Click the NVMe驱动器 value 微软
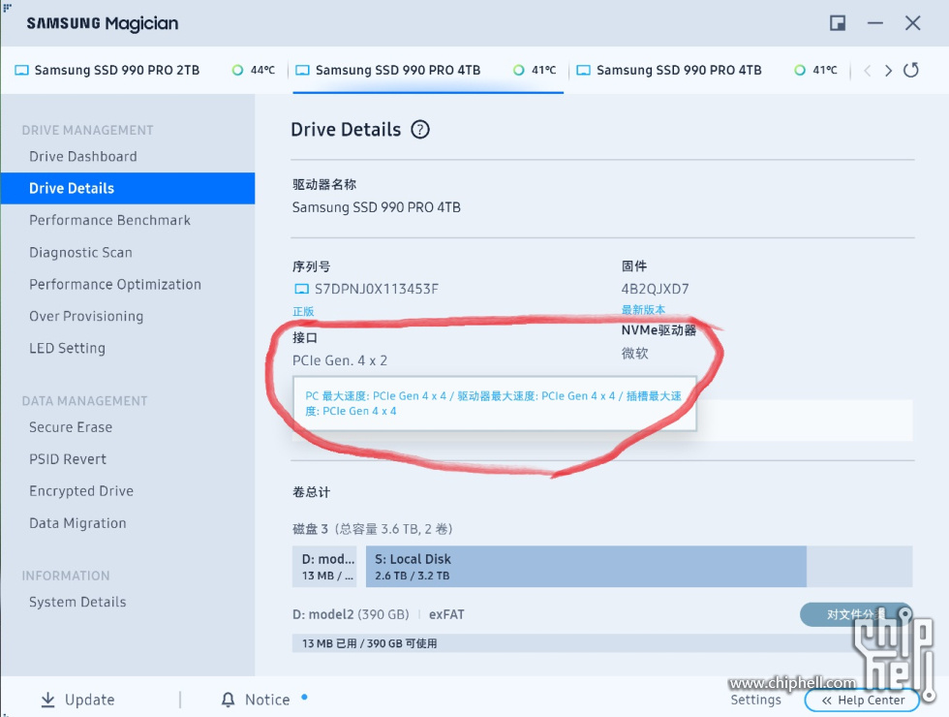Viewport: 949px width, 717px height. coord(635,353)
